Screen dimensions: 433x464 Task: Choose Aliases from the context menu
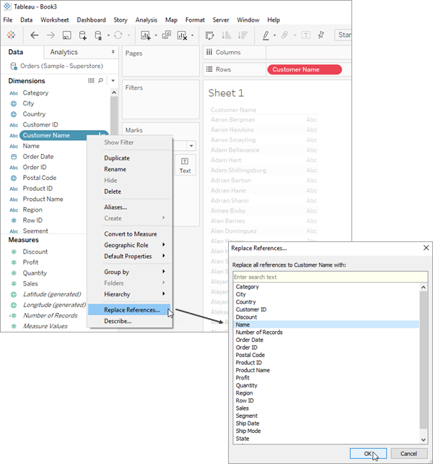115,207
